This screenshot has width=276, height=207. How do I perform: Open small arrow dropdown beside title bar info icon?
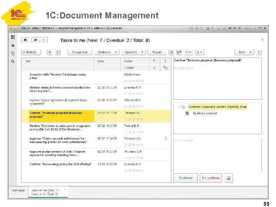250,28
